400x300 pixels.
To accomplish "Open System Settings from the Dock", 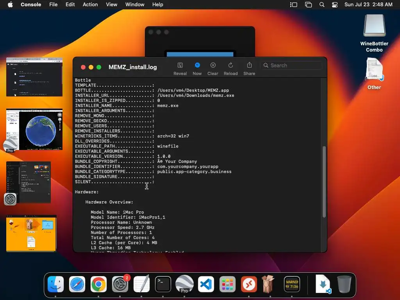I will (120, 284).
